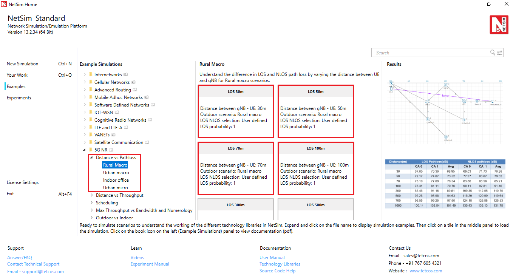Select the LTE and LTE-A folder label

tap(108, 128)
